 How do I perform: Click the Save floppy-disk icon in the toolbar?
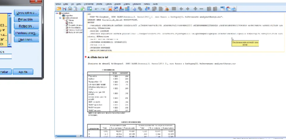click(x=64, y=9)
